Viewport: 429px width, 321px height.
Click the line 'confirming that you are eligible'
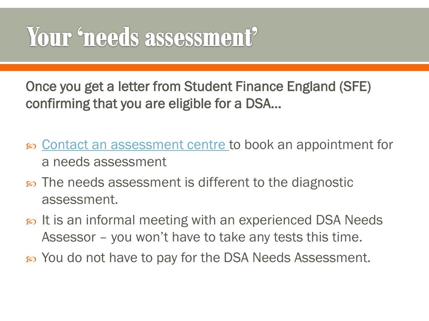click(x=153, y=103)
